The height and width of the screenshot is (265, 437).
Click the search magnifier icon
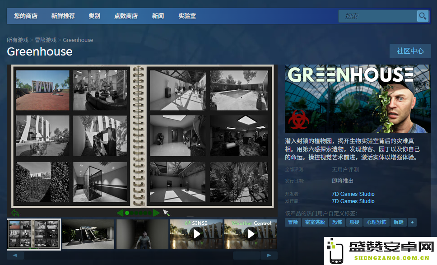coord(423,16)
